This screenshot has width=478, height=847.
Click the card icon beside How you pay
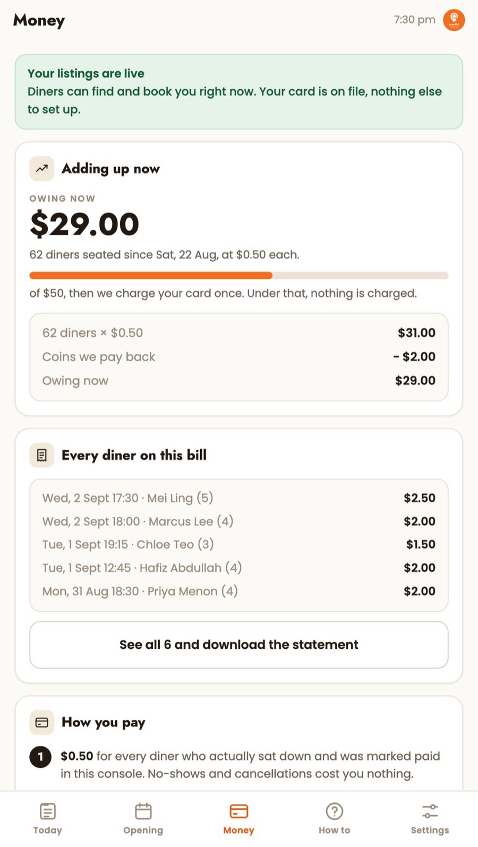tap(42, 722)
